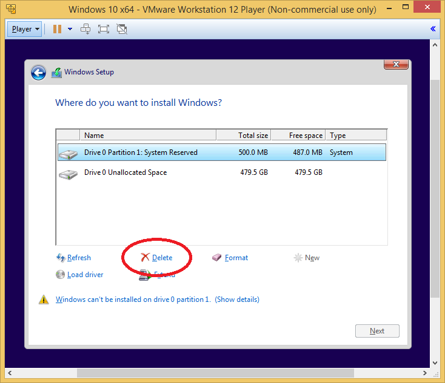Select Drive 0 Unallocated Space row
The height and width of the screenshot is (383, 445).
[222, 172]
